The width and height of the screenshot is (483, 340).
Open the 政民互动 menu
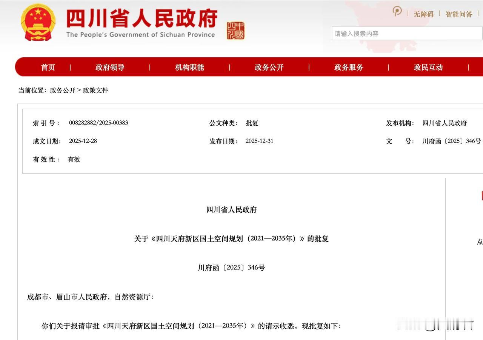(428, 67)
